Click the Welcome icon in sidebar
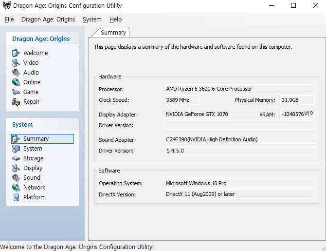The height and width of the screenshot is (251, 326). click(16, 53)
